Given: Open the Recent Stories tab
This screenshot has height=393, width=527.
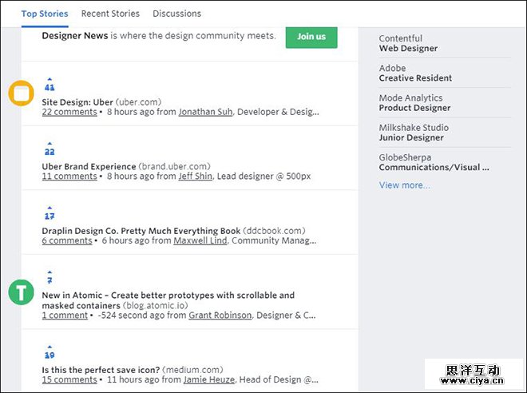Looking at the screenshot, I should coord(110,14).
